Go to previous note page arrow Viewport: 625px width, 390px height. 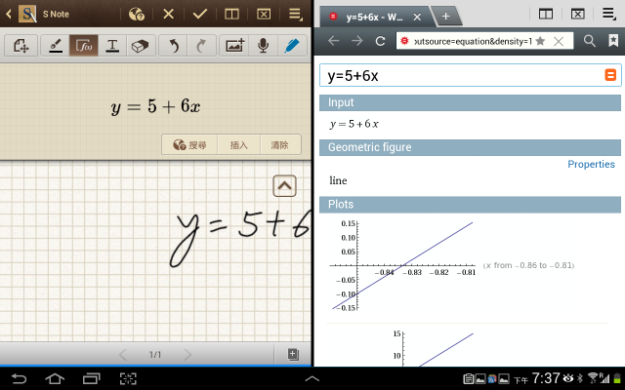pyautogui.click(x=123, y=354)
